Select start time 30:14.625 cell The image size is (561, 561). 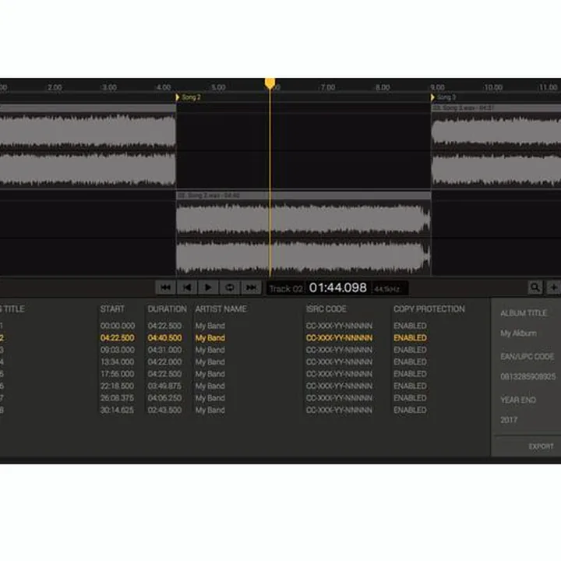[118, 410]
